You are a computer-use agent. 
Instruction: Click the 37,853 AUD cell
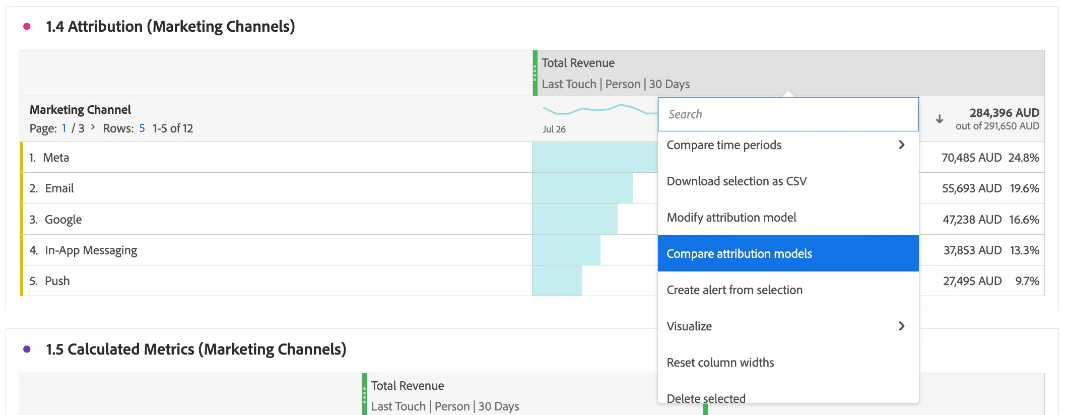coord(972,250)
